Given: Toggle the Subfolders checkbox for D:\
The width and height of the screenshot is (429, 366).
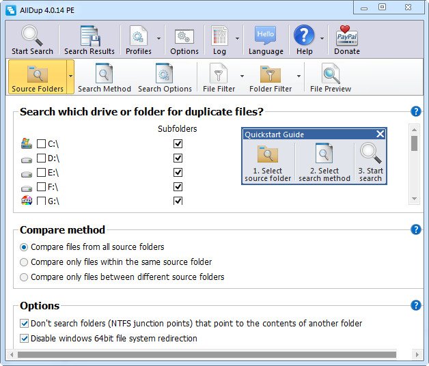Looking at the screenshot, I should tap(178, 158).
